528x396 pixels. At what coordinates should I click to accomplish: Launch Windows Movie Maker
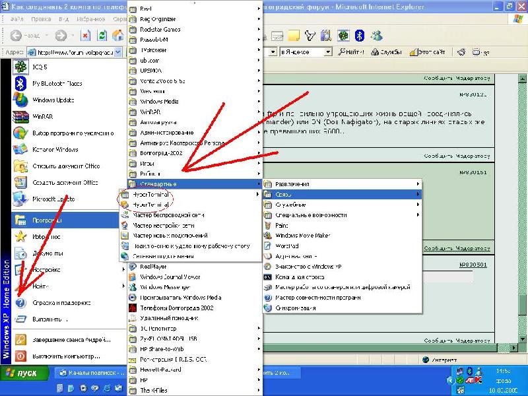click(343, 236)
